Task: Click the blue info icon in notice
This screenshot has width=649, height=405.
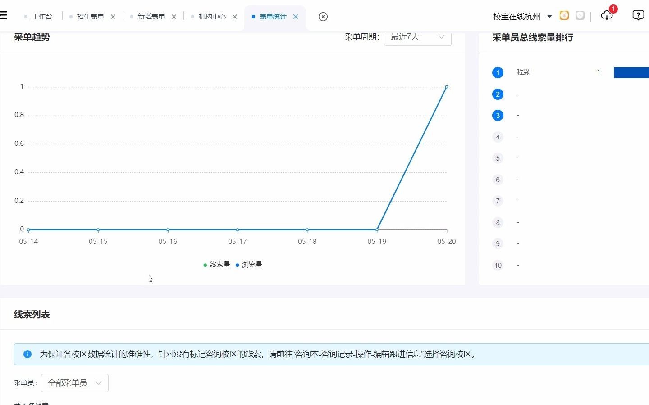Action: tap(27, 354)
